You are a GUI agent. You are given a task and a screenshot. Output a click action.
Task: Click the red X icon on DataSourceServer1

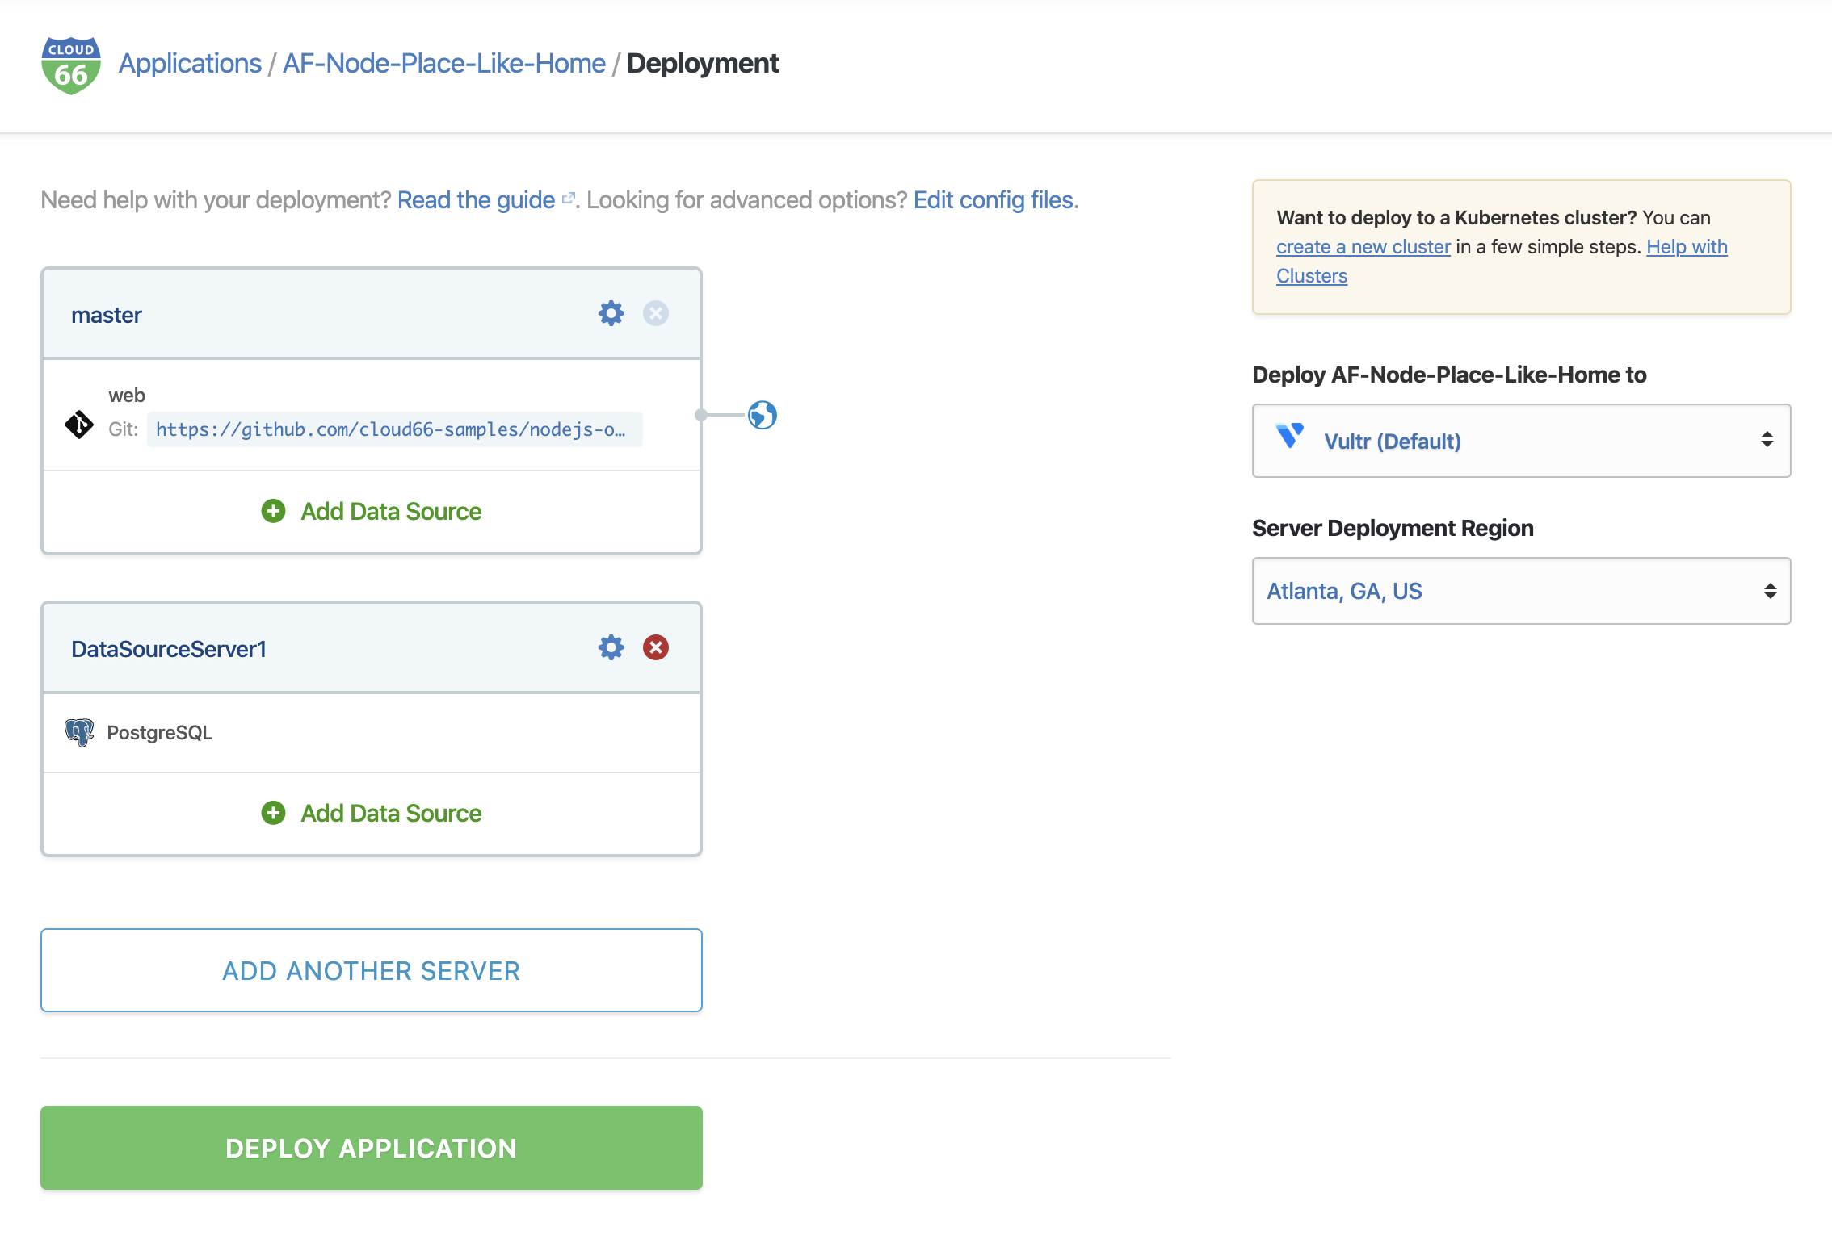pos(655,647)
